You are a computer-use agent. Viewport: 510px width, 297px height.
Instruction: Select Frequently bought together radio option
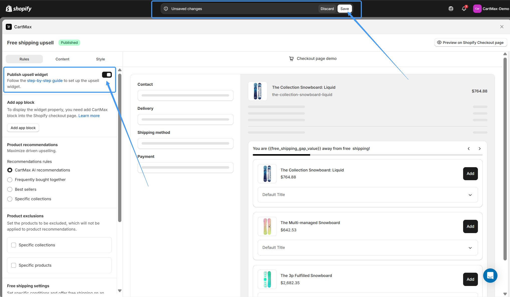[10, 180]
